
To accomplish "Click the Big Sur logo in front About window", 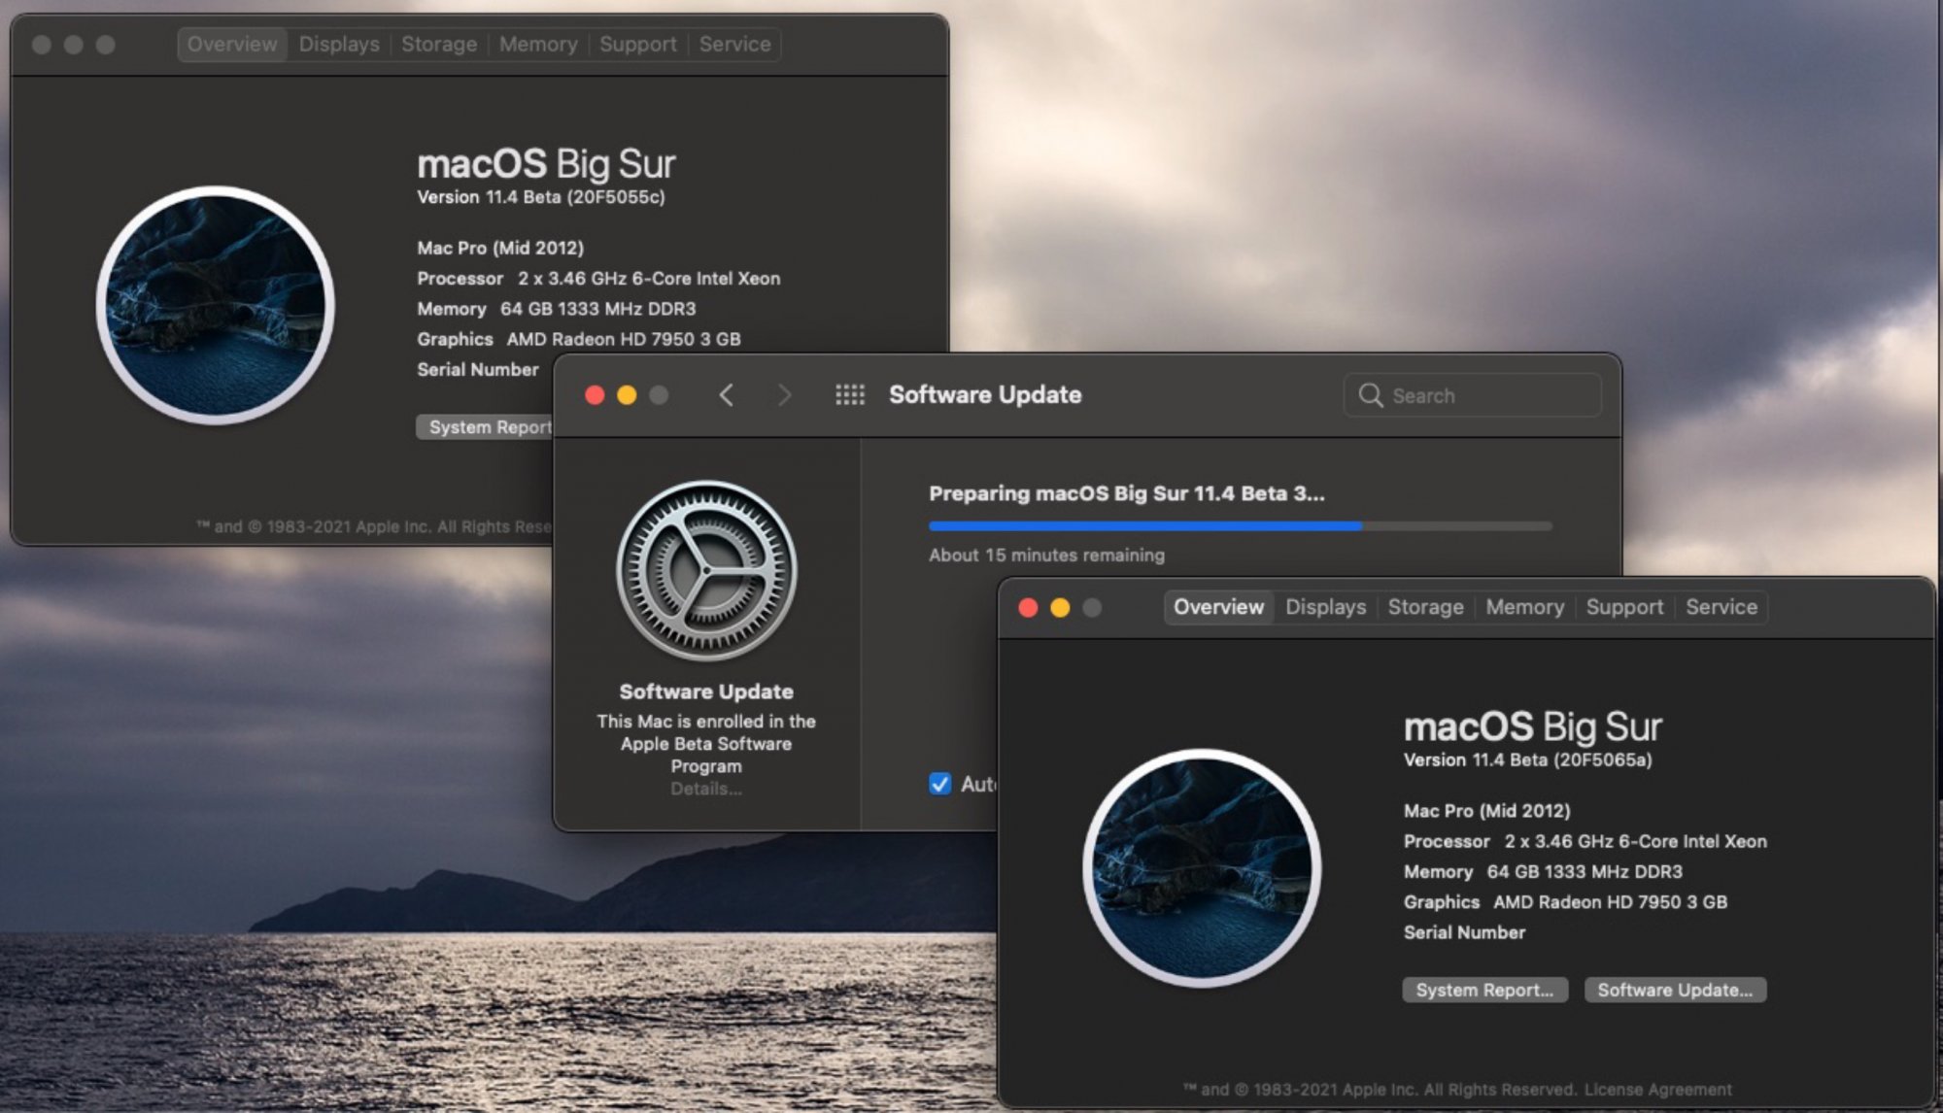I will point(1202,867).
